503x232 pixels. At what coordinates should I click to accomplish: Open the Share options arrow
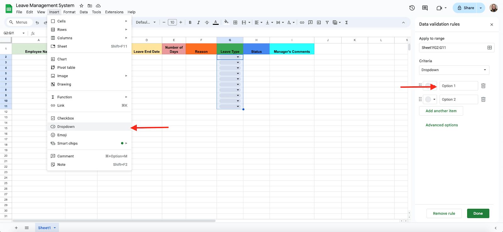(481, 8)
